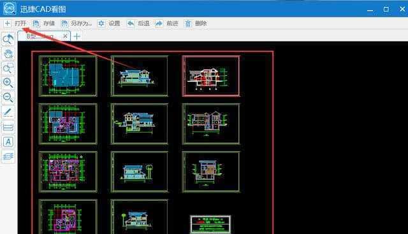The height and width of the screenshot is (234, 408).
Task: Click the blue floor plan drawing thumbnail
Action: tap(68, 76)
